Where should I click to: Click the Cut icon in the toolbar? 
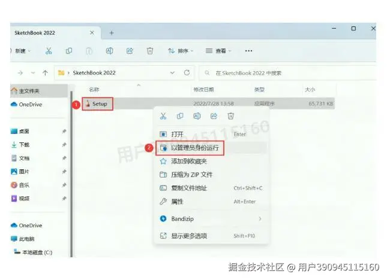coord(49,51)
